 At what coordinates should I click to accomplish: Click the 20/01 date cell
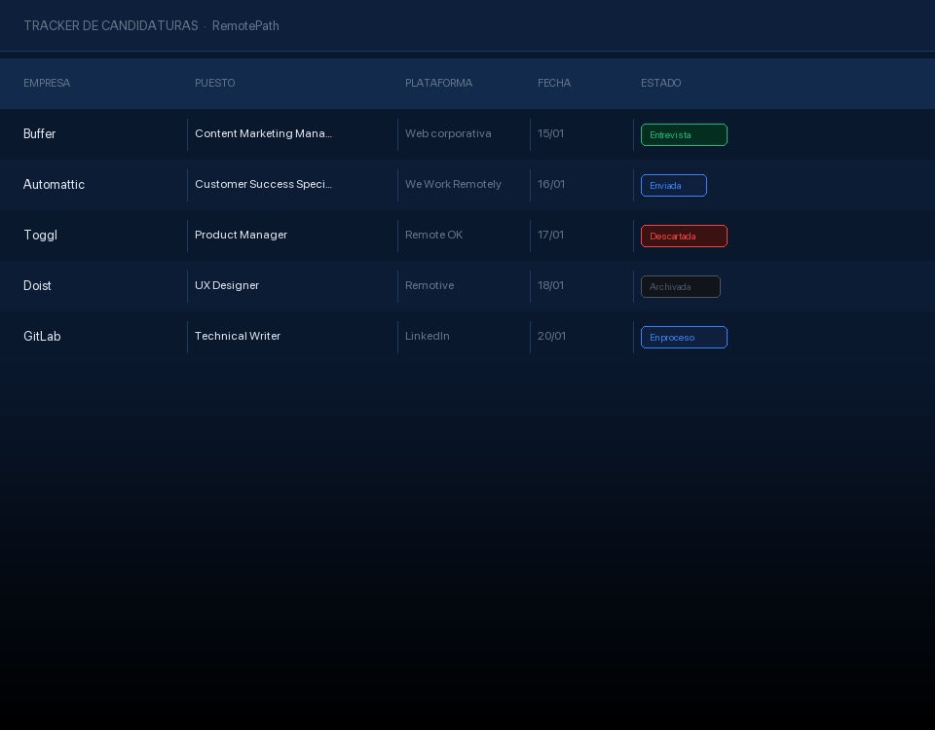pos(551,336)
